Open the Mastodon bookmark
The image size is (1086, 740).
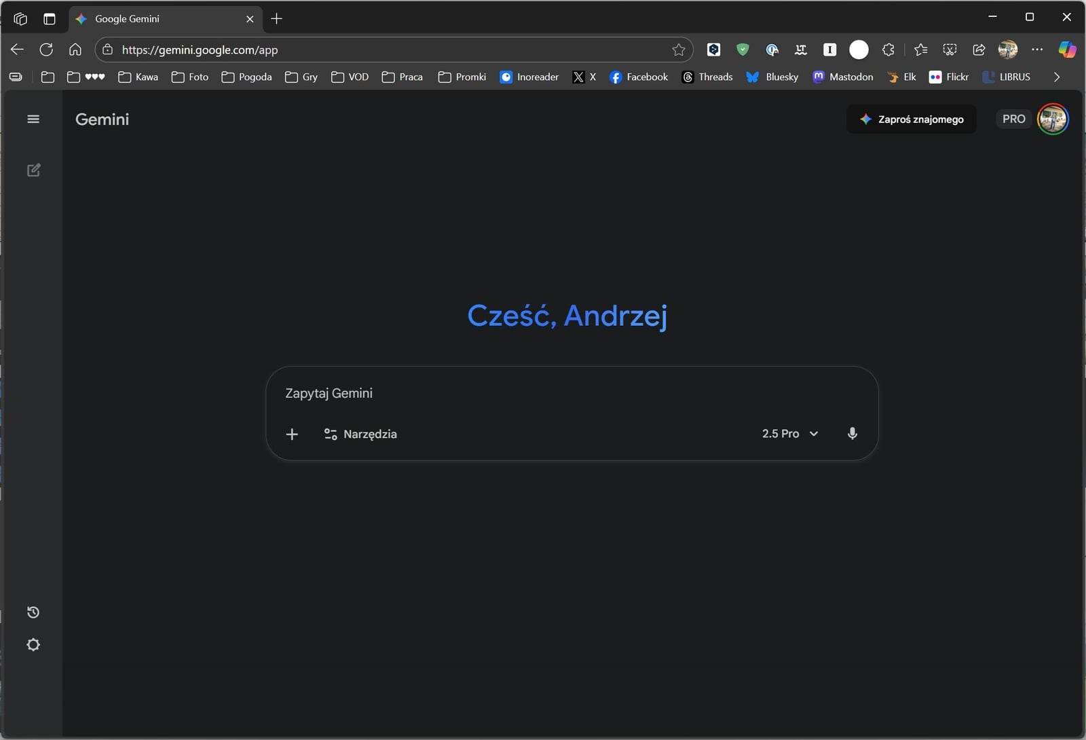pyautogui.click(x=843, y=77)
